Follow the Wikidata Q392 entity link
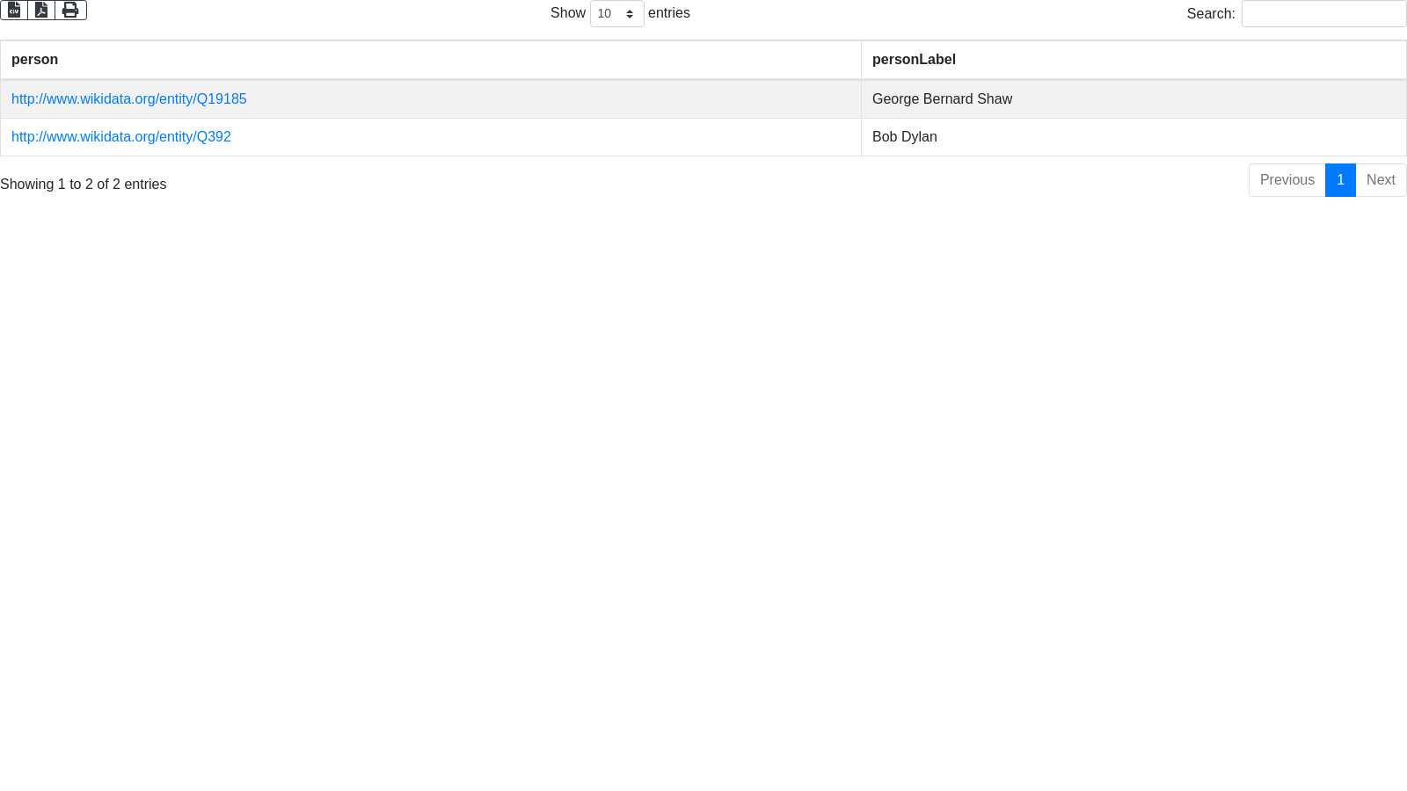 click(x=121, y=137)
